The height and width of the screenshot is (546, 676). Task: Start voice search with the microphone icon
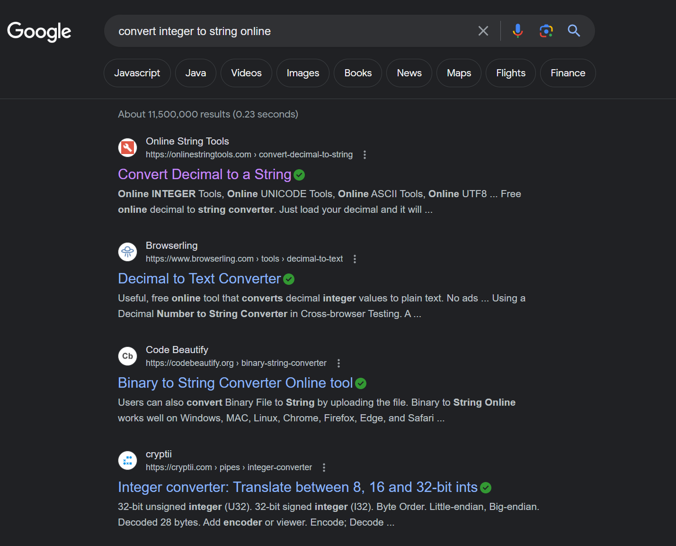(x=518, y=31)
